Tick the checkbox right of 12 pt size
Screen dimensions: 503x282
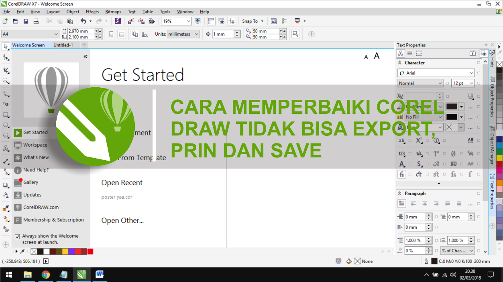click(479, 83)
